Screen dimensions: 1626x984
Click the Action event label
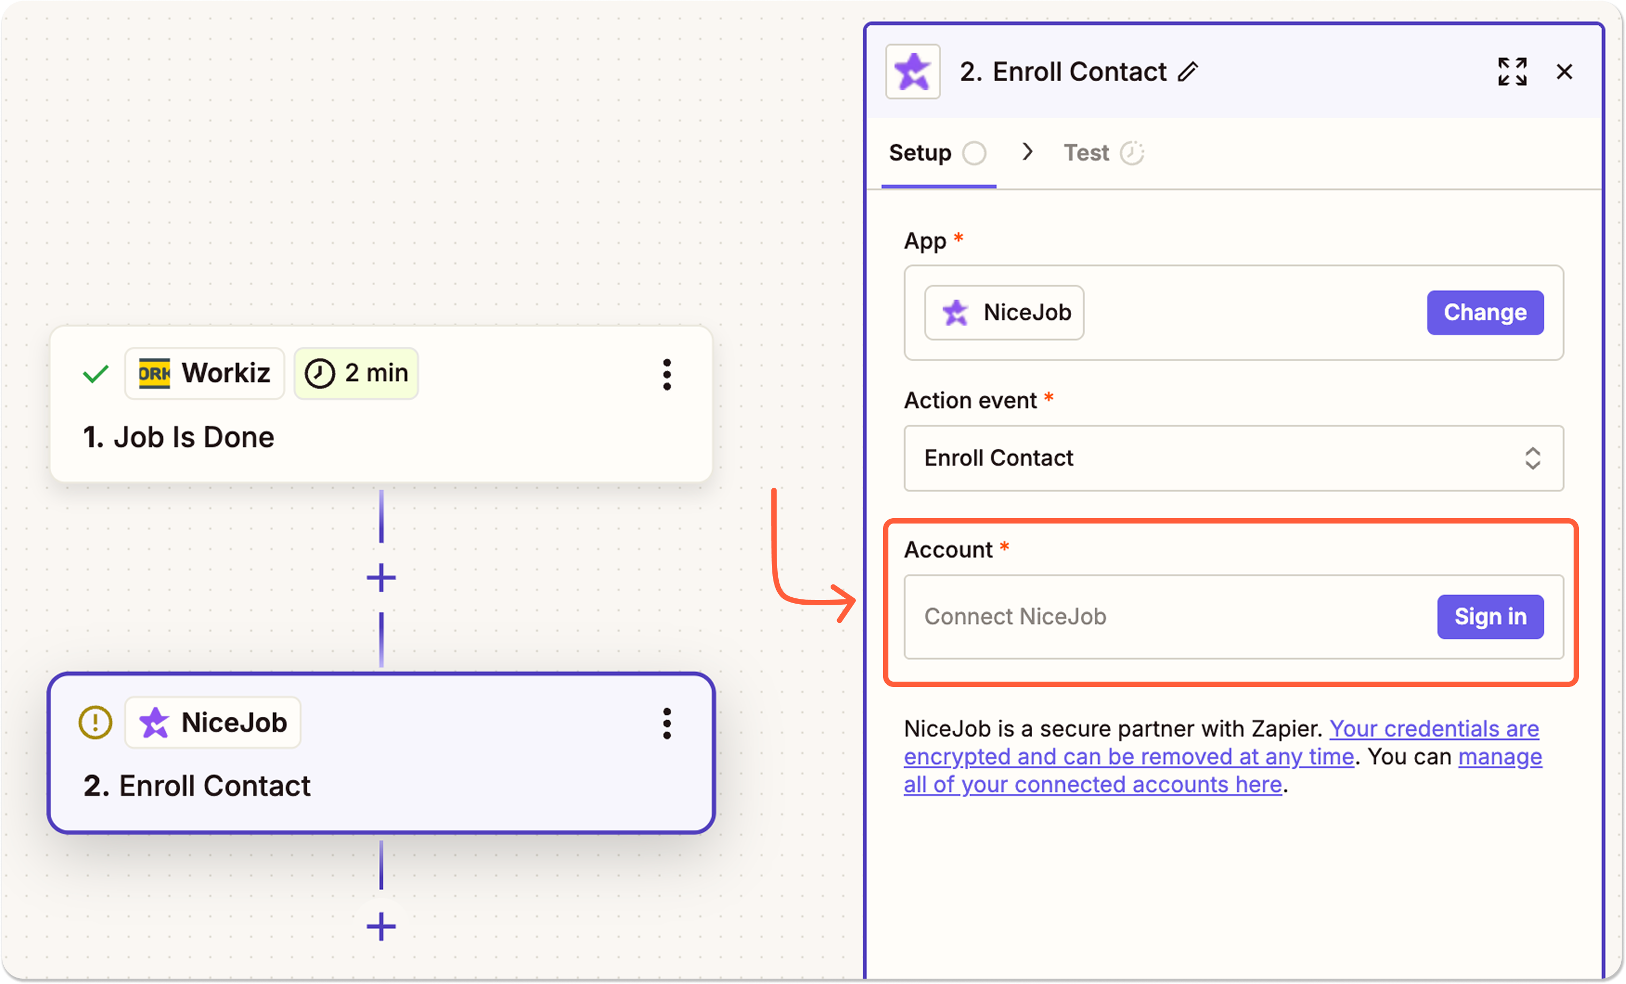[x=970, y=400]
